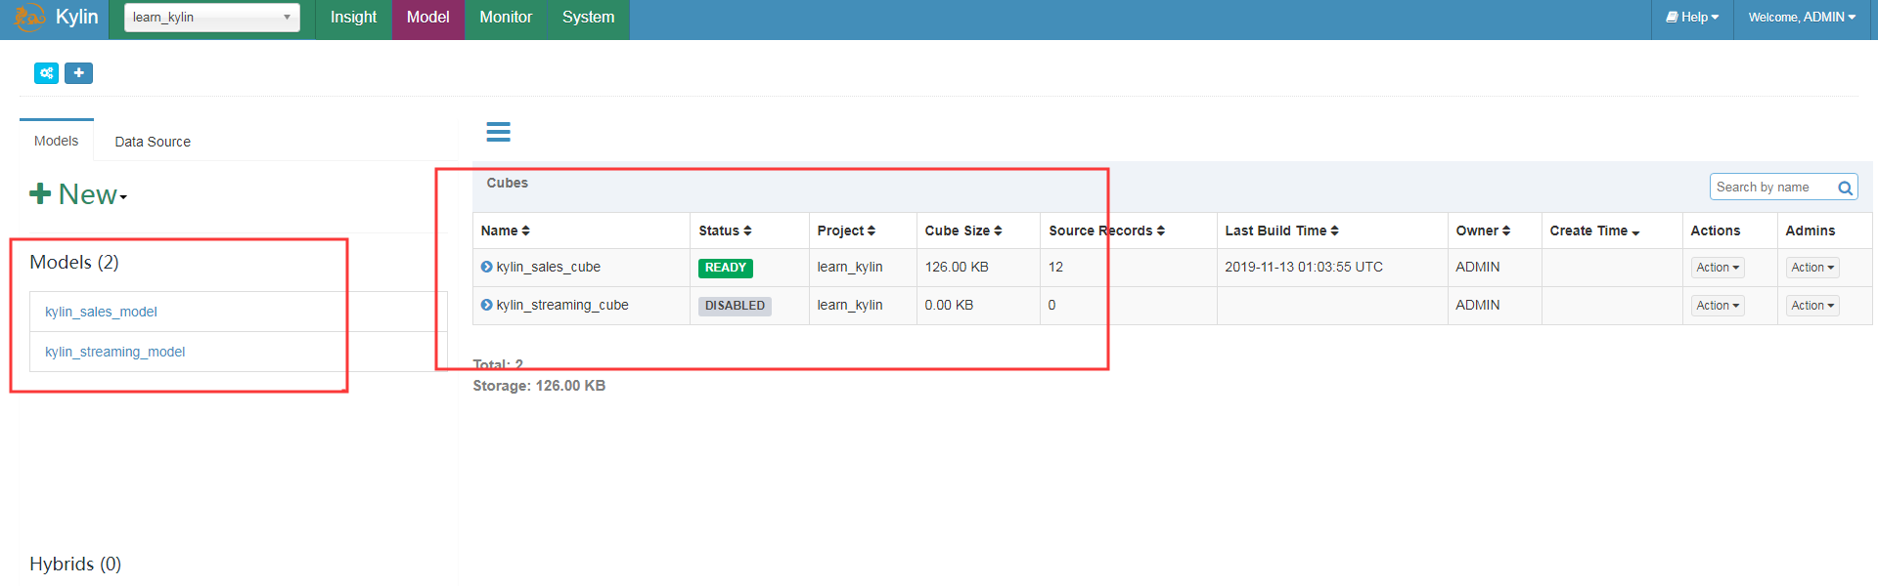
Task: Sort cubes by Project column
Action: click(x=846, y=230)
